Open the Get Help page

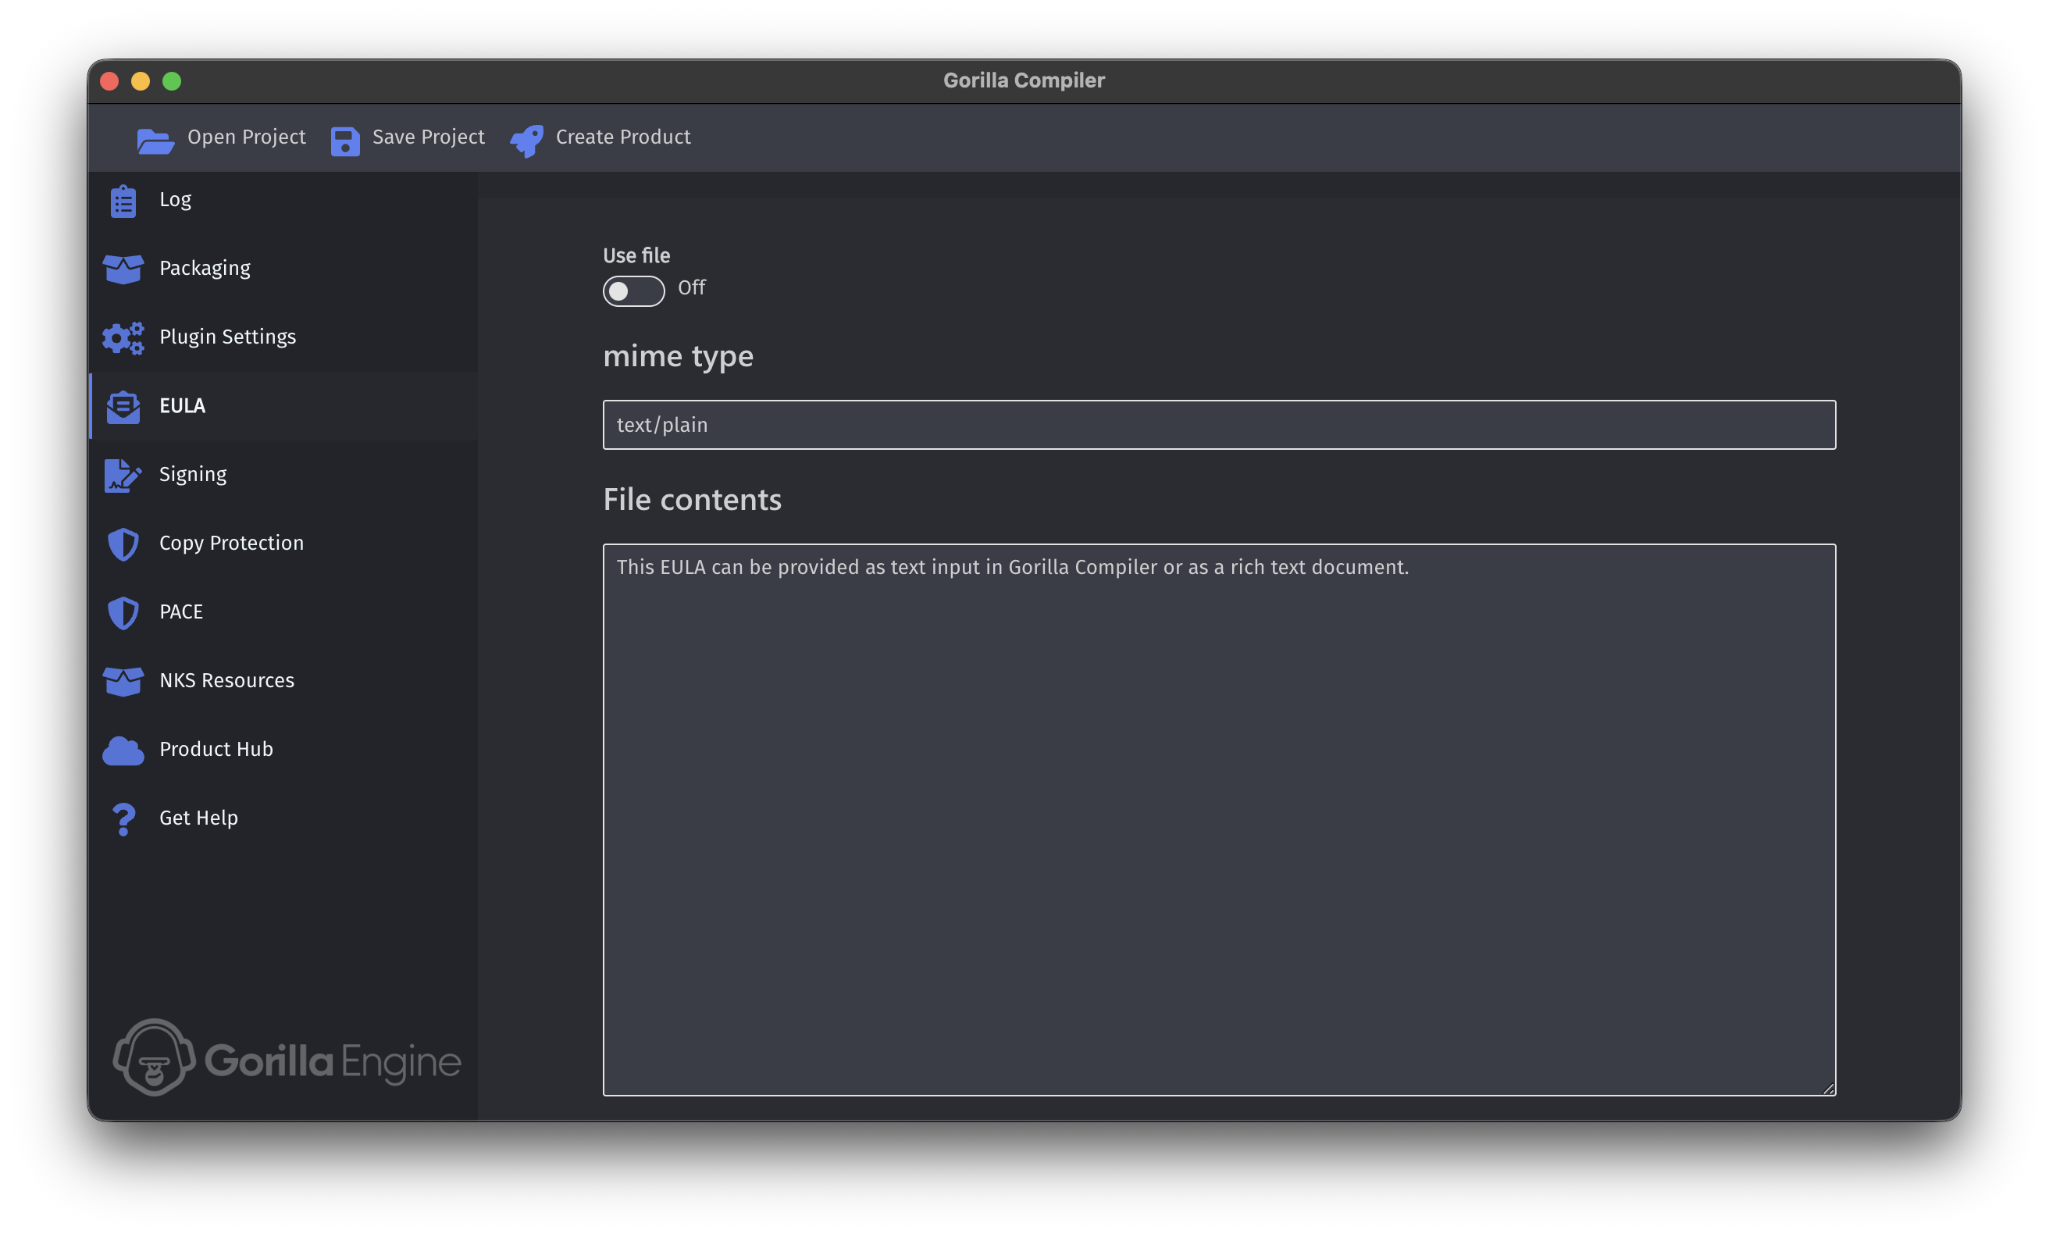(283, 818)
